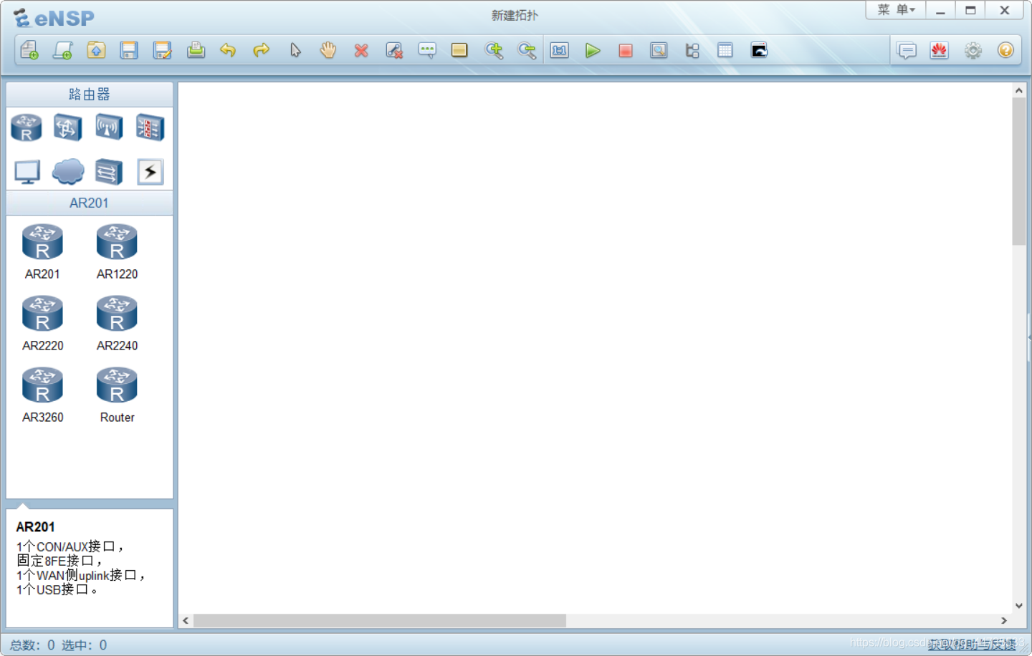Visit Huawei website via red logo icon

click(x=940, y=50)
